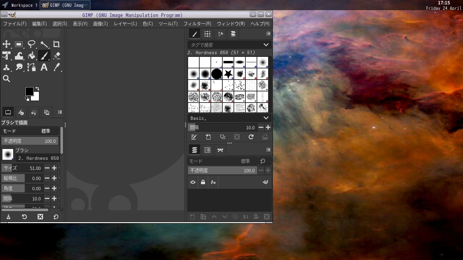Screen dimensions: 463x260
Task: Swap foreground and background colors
Action: [37, 89]
